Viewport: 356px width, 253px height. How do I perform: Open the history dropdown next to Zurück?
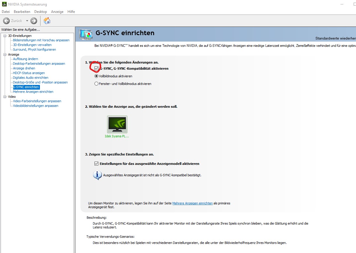pos(27,21)
